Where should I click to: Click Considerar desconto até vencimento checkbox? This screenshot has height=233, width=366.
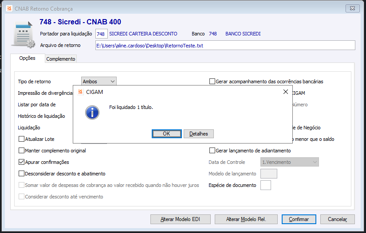pos(21,197)
